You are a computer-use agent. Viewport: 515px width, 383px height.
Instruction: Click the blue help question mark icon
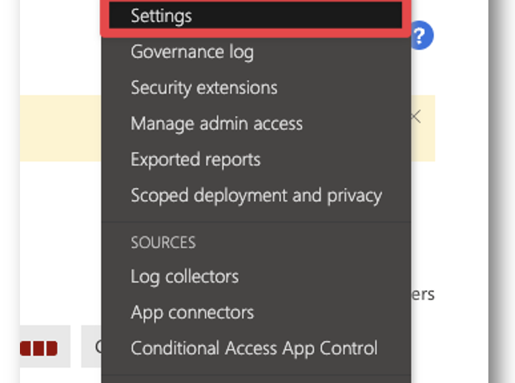point(422,35)
